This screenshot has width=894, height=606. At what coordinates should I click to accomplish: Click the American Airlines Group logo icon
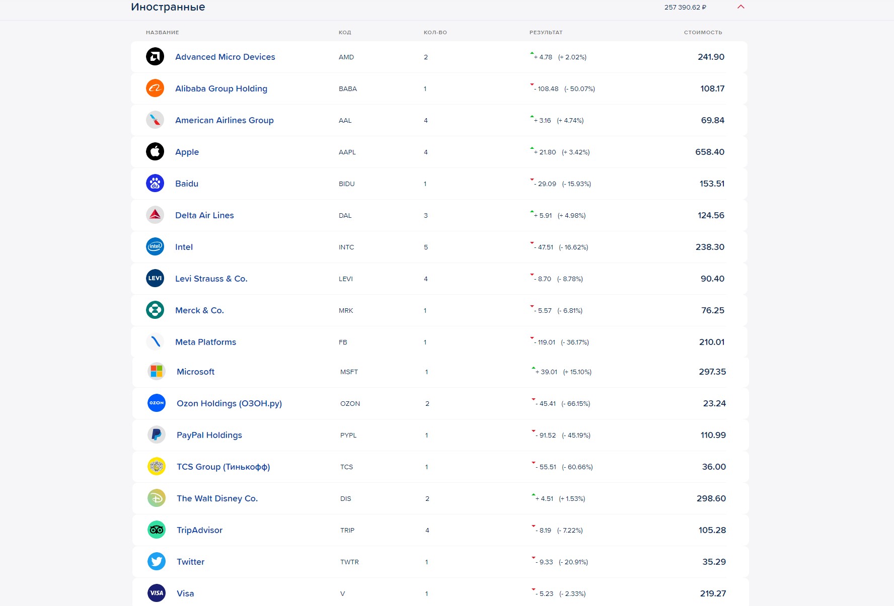point(155,120)
